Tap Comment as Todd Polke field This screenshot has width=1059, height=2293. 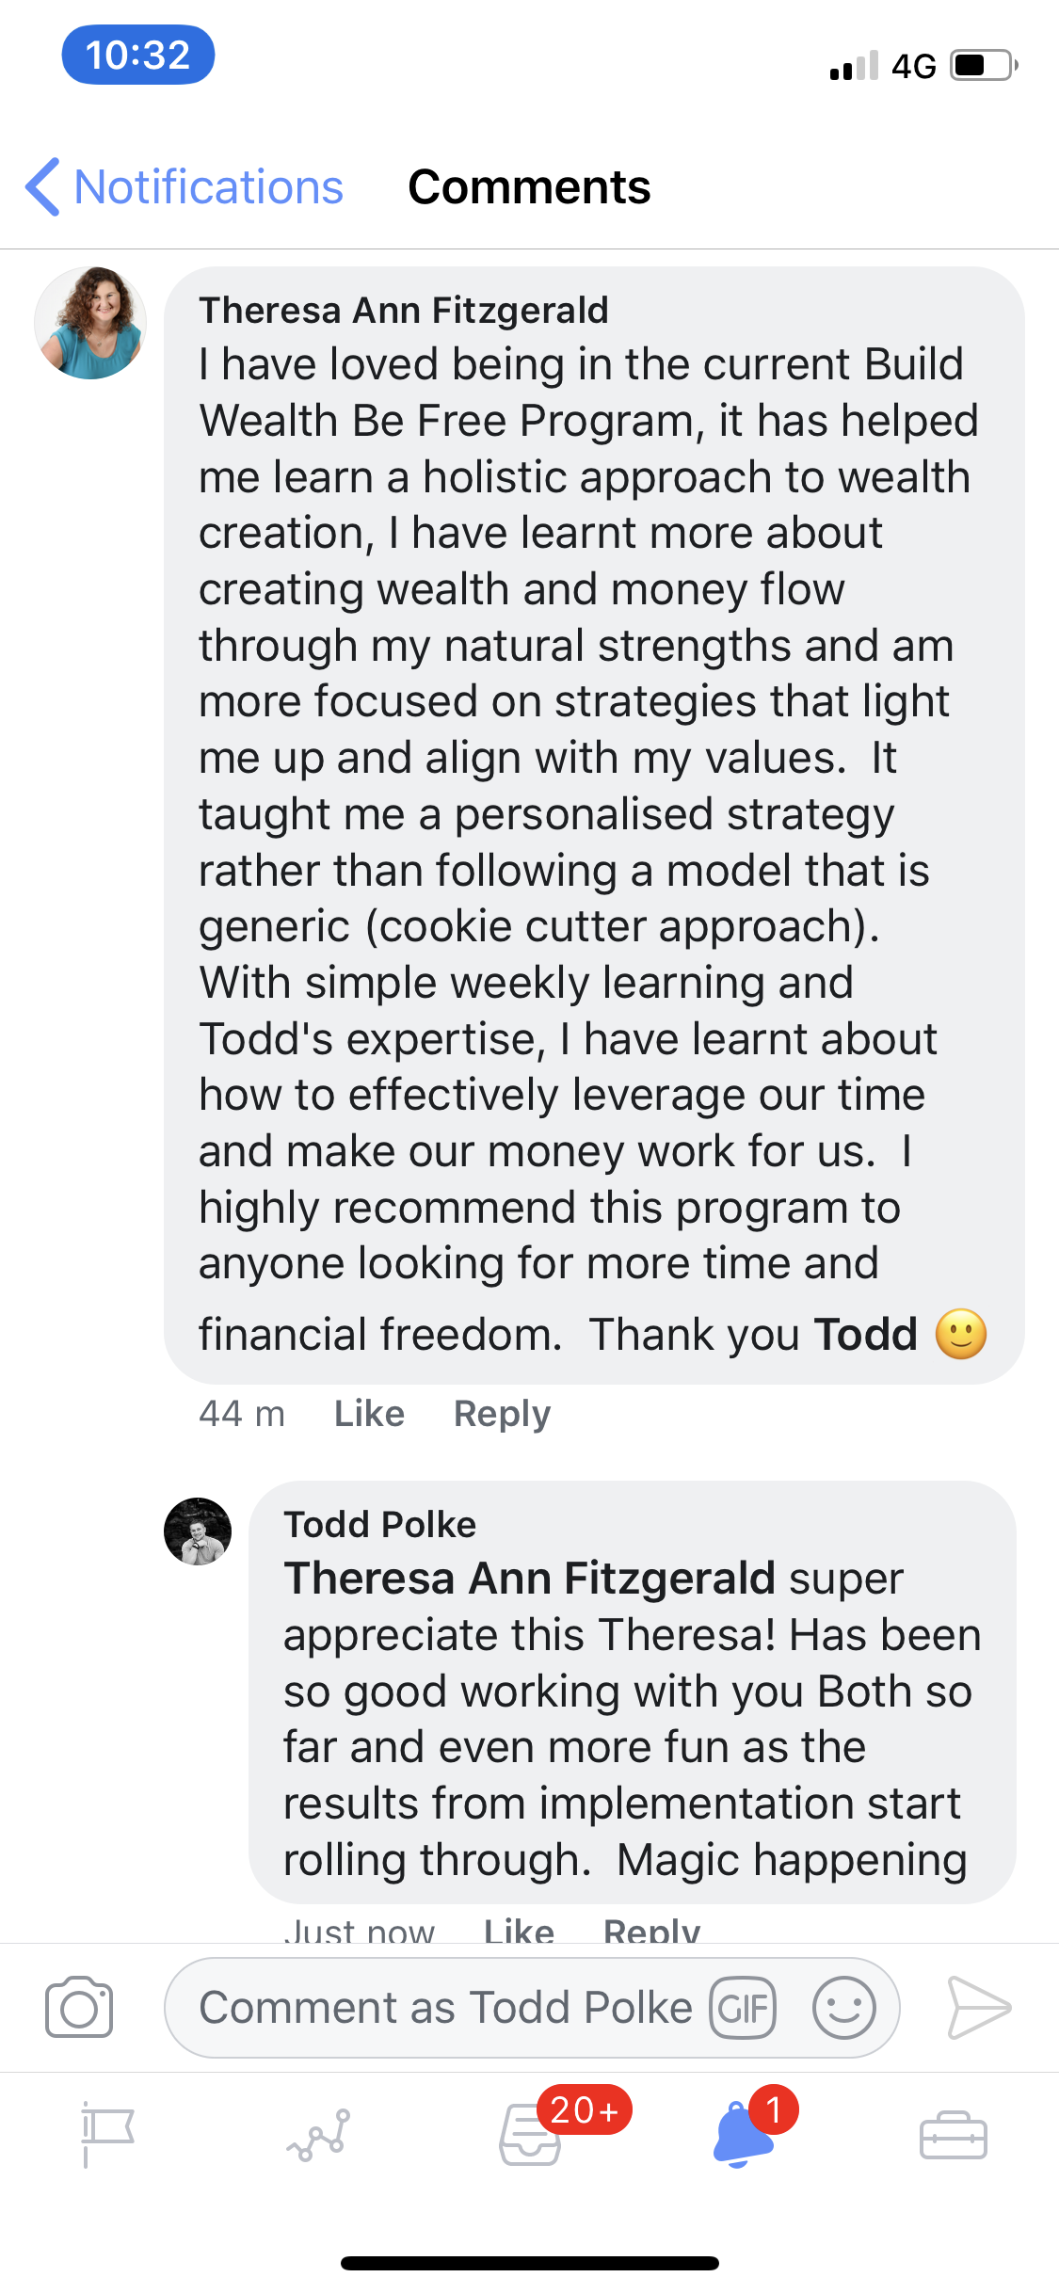(x=444, y=2008)
